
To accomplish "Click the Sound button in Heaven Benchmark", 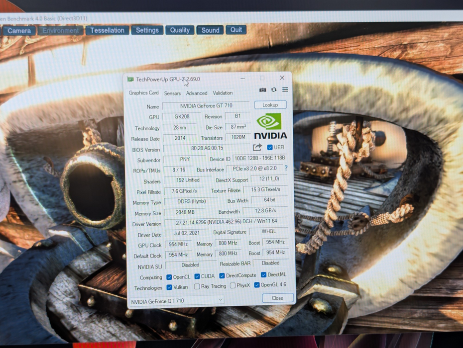I will pos(210,30).
